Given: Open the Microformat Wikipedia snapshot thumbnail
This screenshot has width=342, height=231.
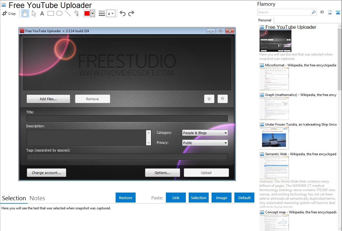Looking at the screenshot, I should point(274,79).
